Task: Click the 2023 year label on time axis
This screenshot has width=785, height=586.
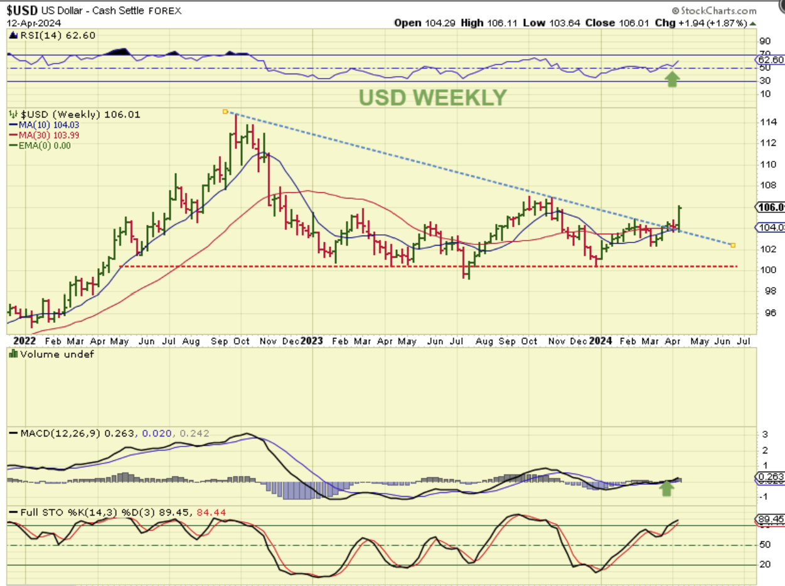Action: coord(311,340)
